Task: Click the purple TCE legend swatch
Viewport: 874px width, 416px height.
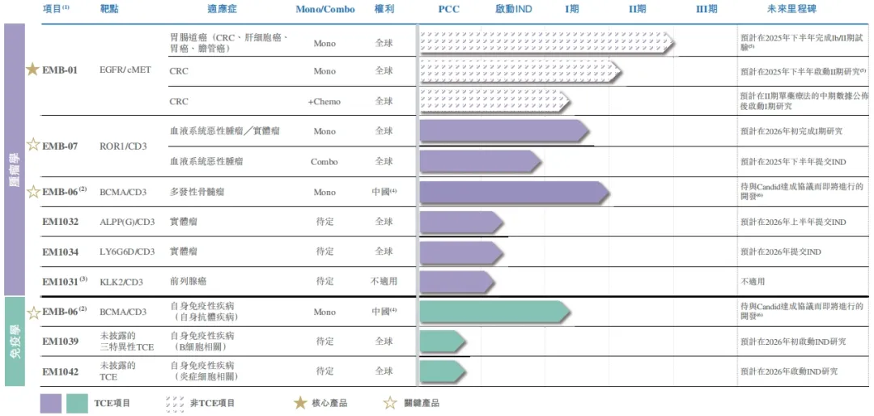Action: 51,404
